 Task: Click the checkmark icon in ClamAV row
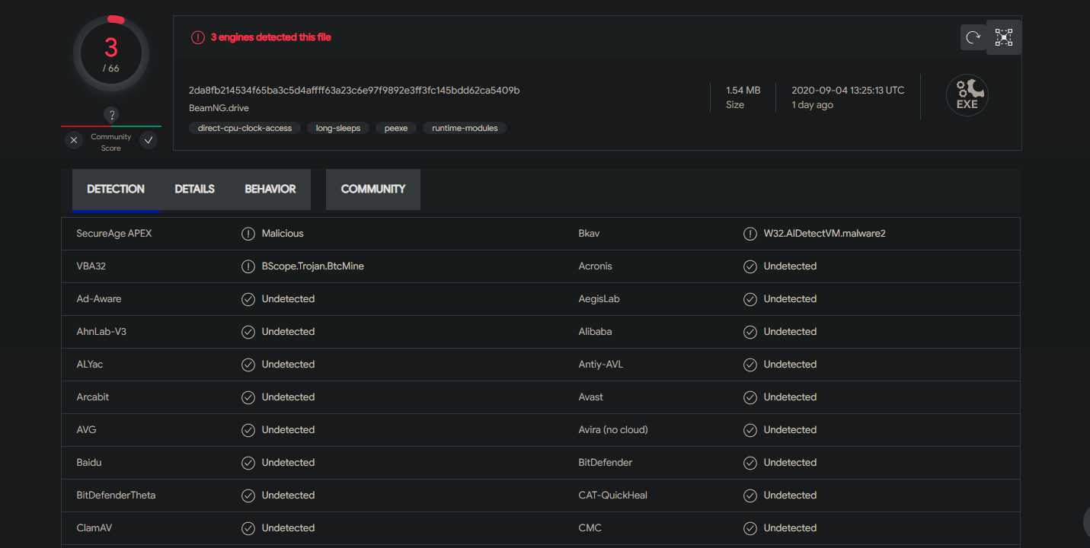[248, 528]
